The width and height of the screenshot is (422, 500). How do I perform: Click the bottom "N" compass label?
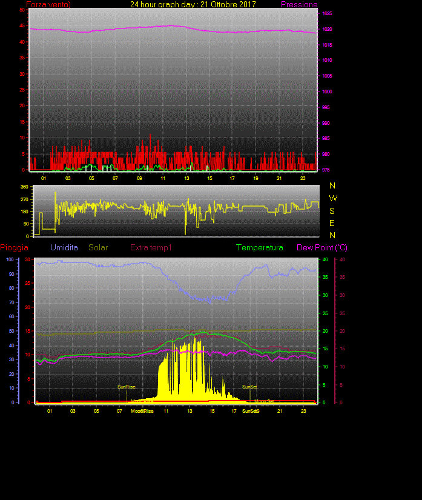[332, 235]
